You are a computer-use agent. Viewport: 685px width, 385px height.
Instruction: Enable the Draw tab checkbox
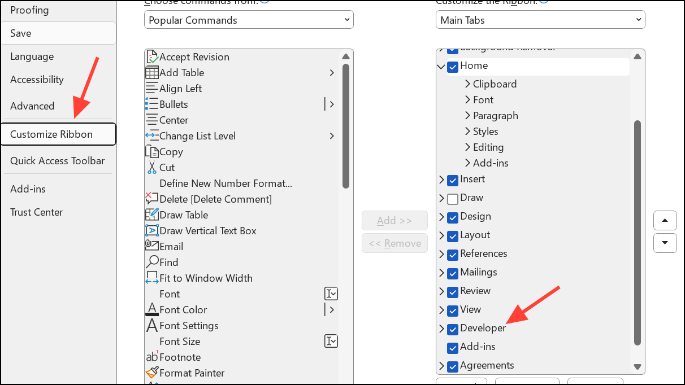point(452,199)
